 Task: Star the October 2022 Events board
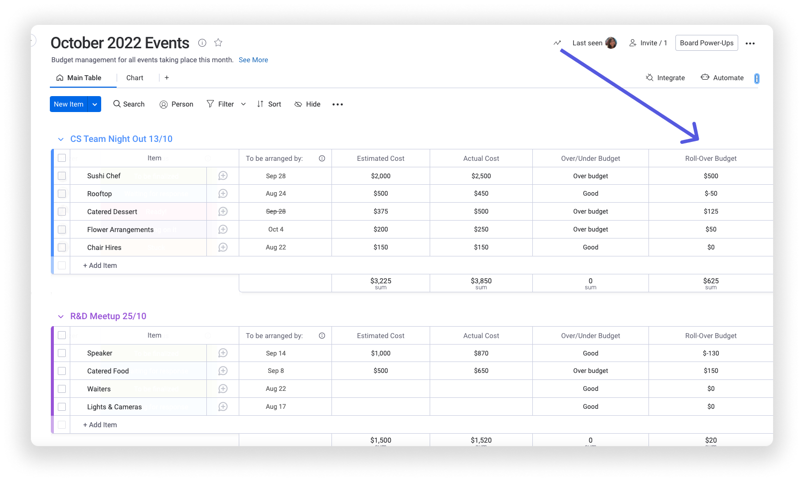pyautogui.click(x=218, y=43)
